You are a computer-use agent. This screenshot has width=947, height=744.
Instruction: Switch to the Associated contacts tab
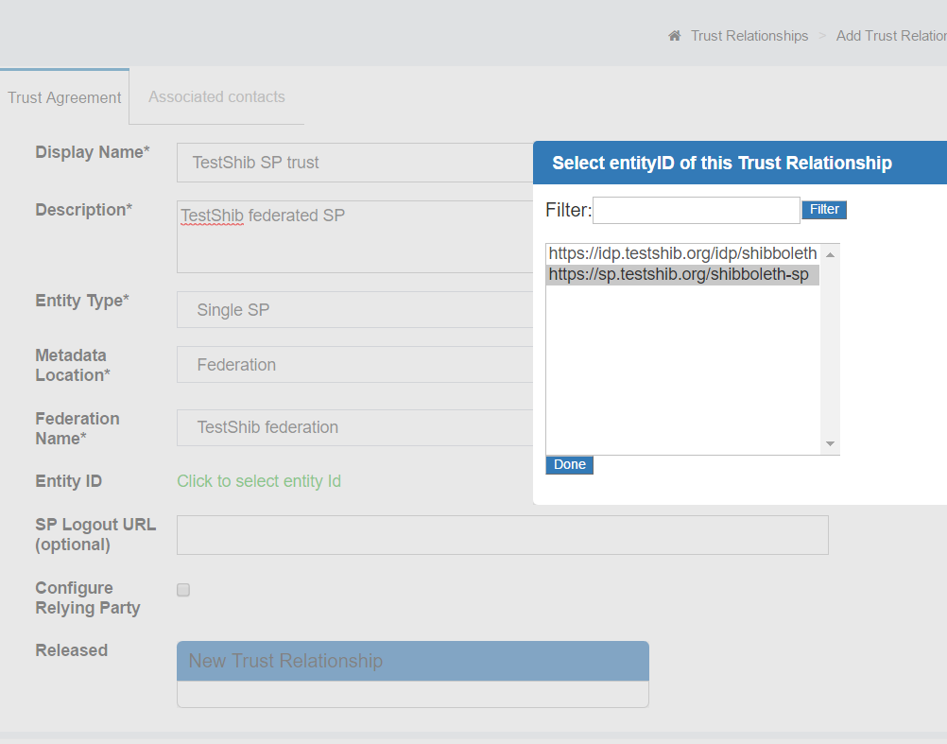point(216,96)
